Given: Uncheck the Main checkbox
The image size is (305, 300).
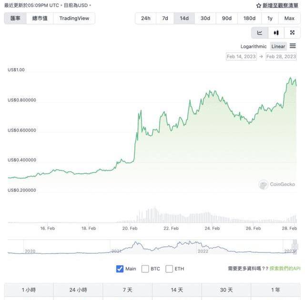Looking at the screenshot, I should pyautogui.click(x=120, y=269).
